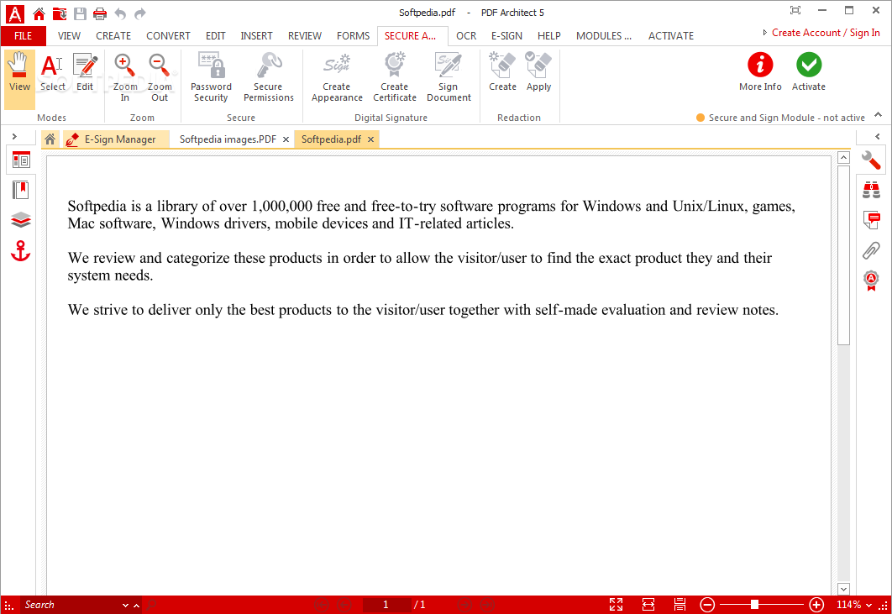
Task: Click the Zoom In tool
Action: coord(124,77)
